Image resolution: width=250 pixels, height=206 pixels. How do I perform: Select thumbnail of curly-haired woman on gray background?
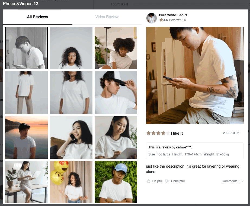[x=71, y=48]
